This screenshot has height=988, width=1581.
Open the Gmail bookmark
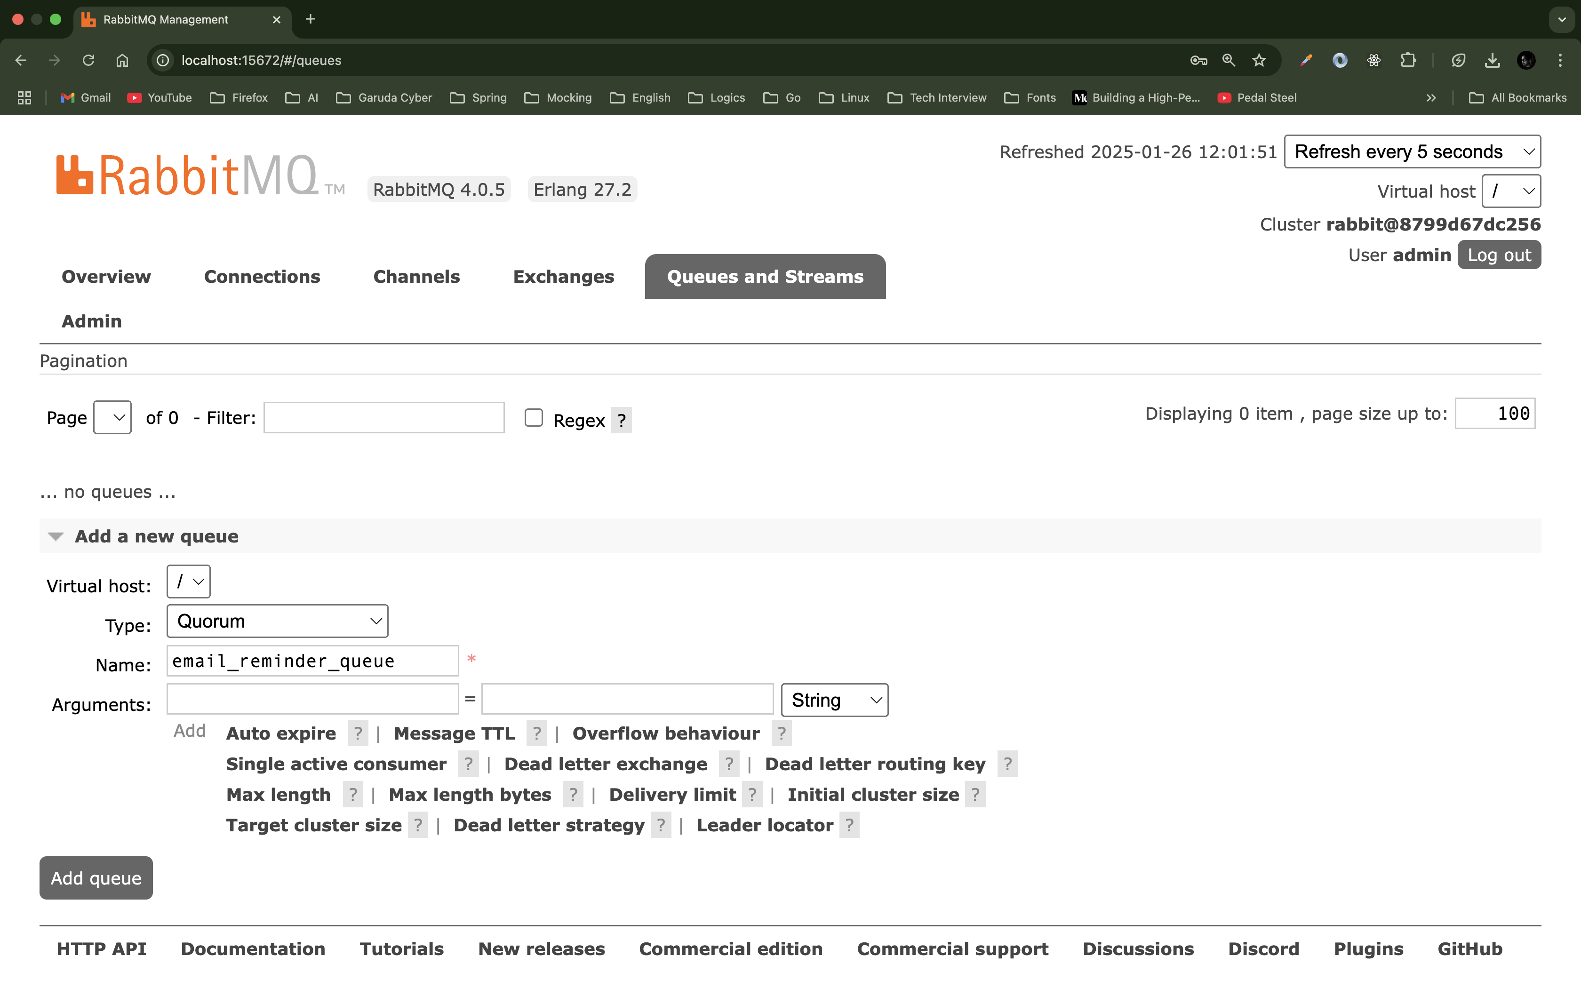click(86, 97)
